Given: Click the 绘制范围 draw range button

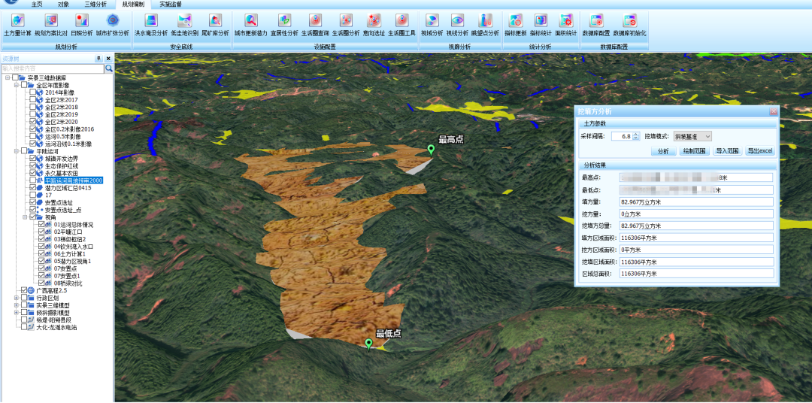Looking at the screenshot, I should [x=695, y=151].
